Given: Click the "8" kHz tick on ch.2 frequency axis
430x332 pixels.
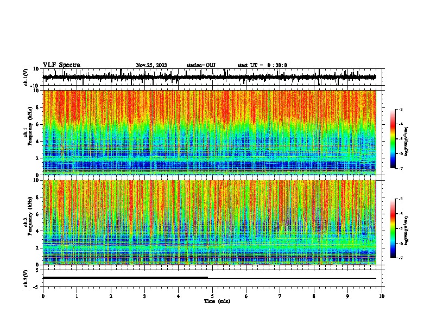Looking at the screenshot, I should tap(38, 197).
